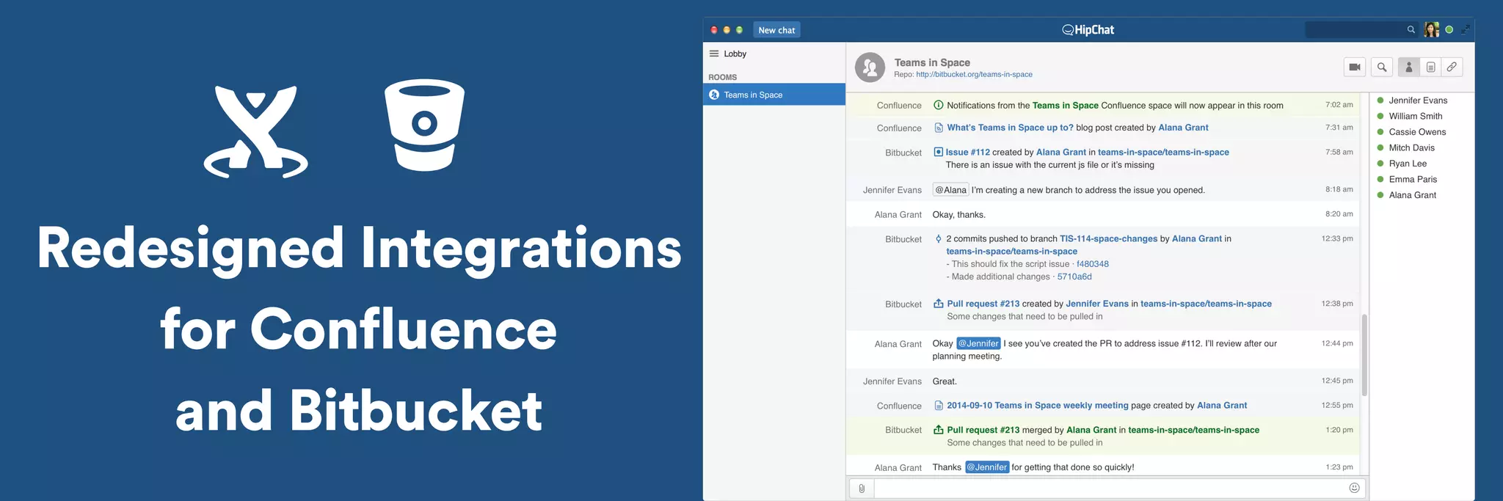This screenshot has width=1503, height=501.
Task: Select Jennifer Evans in the member list
Action: pos(1418,100)
